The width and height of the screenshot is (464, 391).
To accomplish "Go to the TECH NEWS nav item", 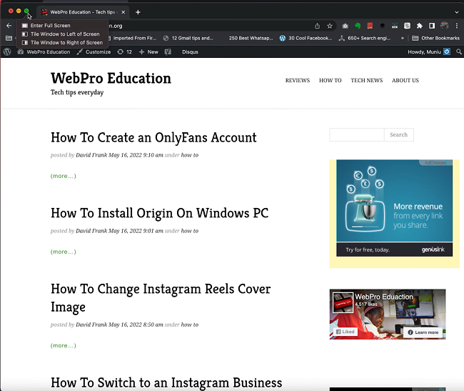I will click(x=367, y=80).
